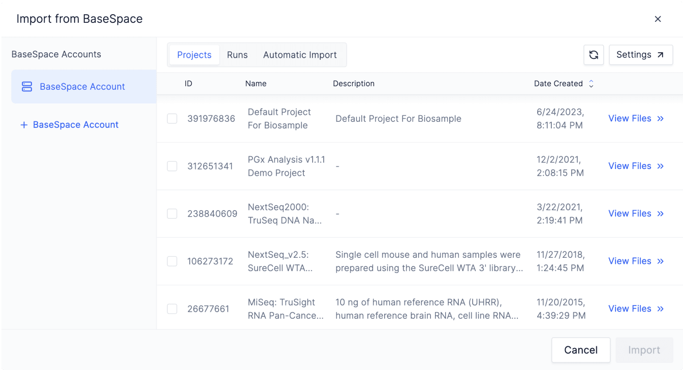Click double chevron for project 312651341
This screenshot has height=370, width=683.
(x=661, y=166)
